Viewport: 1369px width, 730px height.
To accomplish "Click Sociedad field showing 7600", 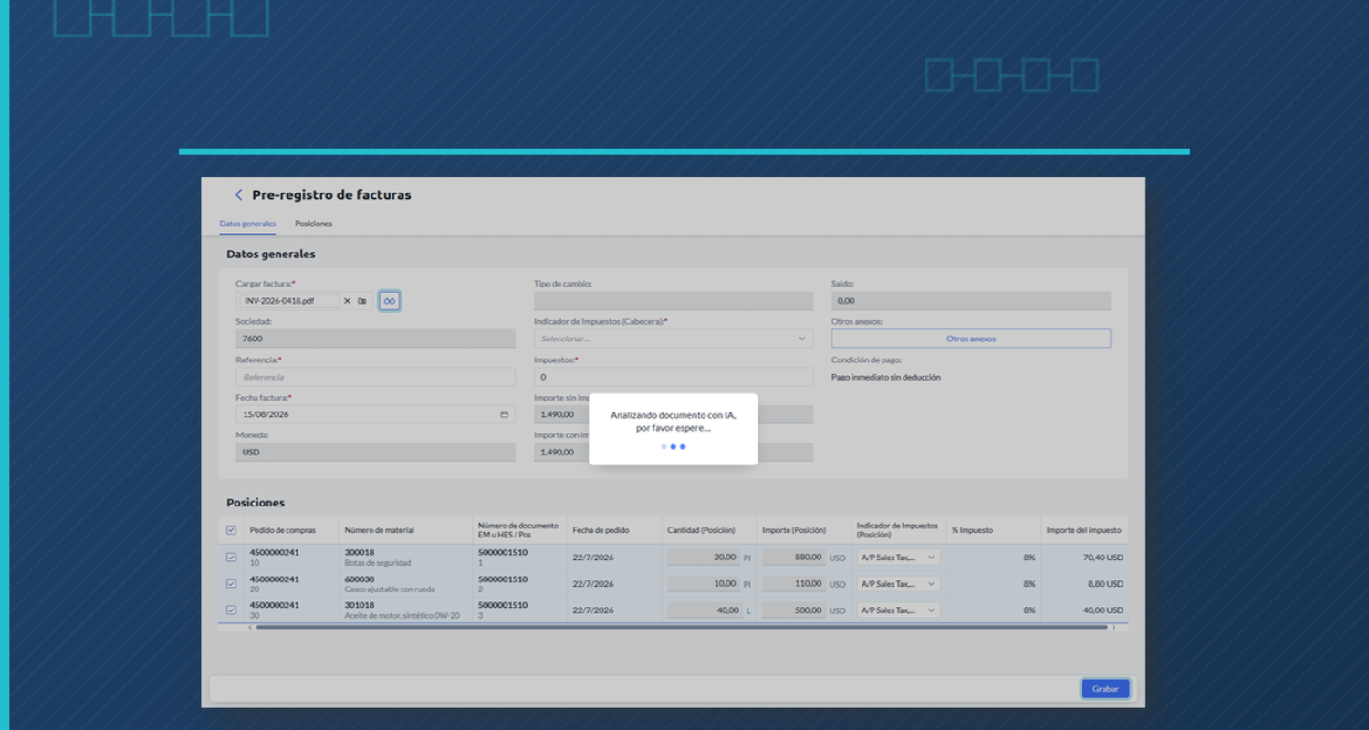I will [375, 339].
